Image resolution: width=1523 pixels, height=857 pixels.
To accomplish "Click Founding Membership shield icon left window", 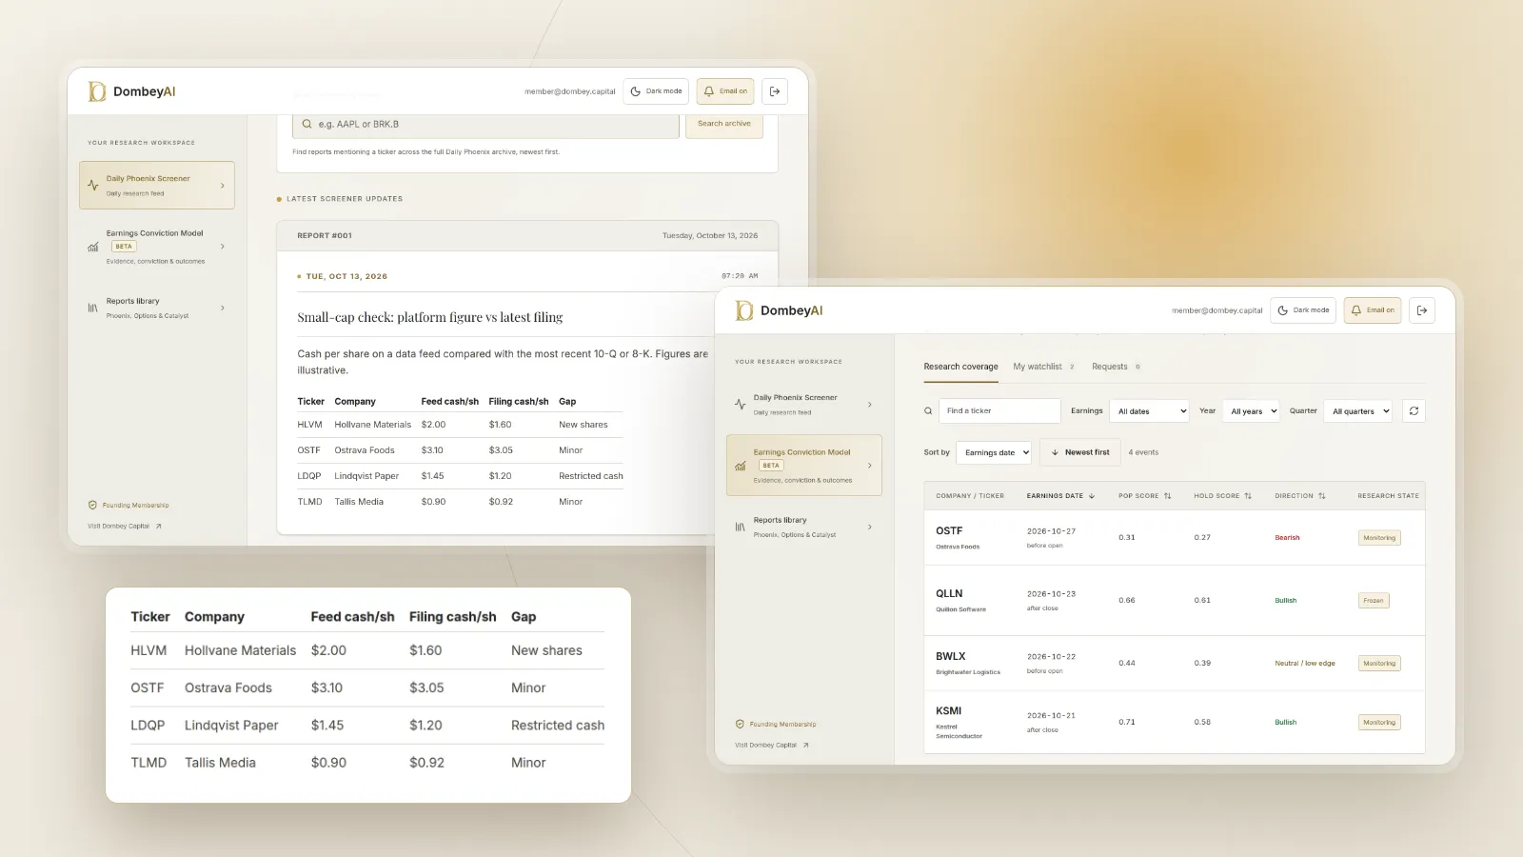I will 92,505.
